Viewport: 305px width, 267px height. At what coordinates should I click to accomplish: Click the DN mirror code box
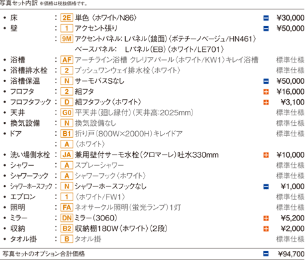click(x=67, y=218)
